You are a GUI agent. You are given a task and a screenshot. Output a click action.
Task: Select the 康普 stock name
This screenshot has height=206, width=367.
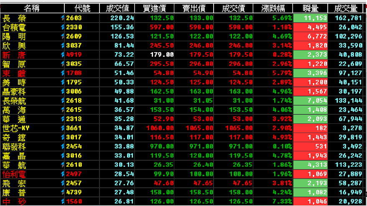coord(14,193)
